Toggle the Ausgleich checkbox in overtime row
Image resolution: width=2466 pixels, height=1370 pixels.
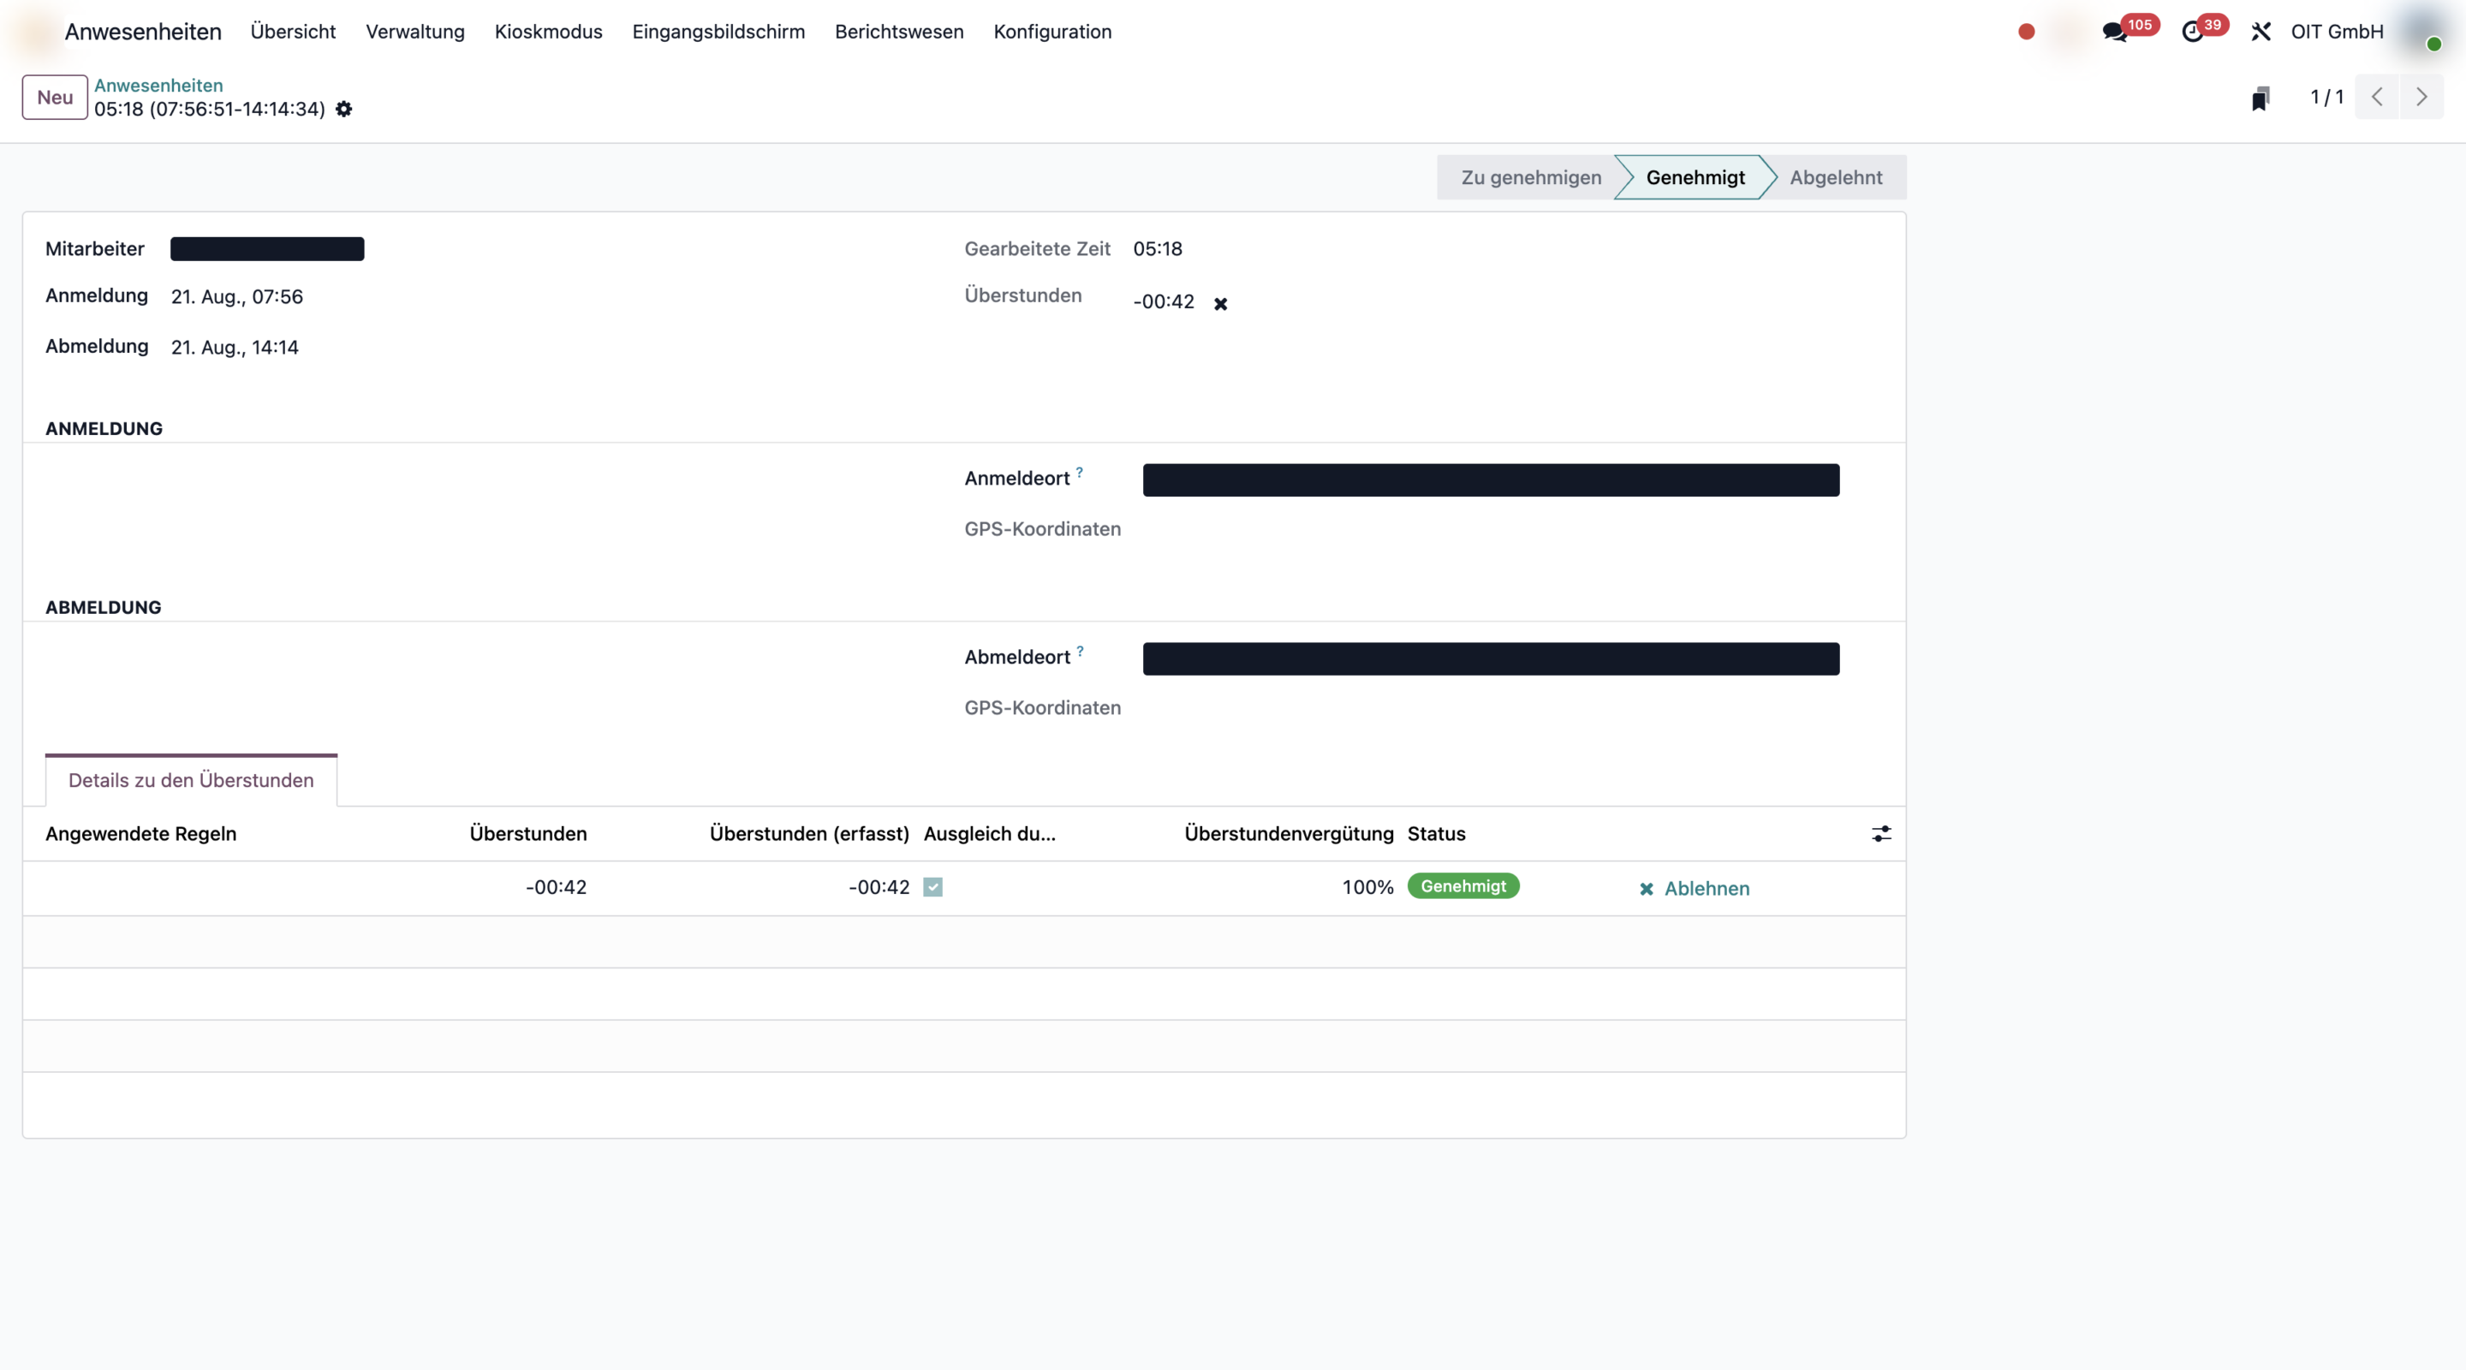point(932,887)
